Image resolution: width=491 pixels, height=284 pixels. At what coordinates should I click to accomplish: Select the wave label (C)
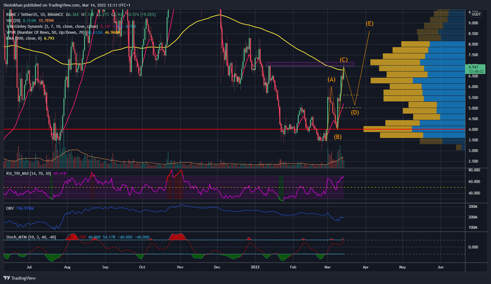[x=344, y=60]
